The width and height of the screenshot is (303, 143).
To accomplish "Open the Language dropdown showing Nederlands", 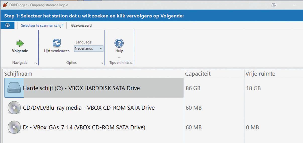I will [88, 49].
